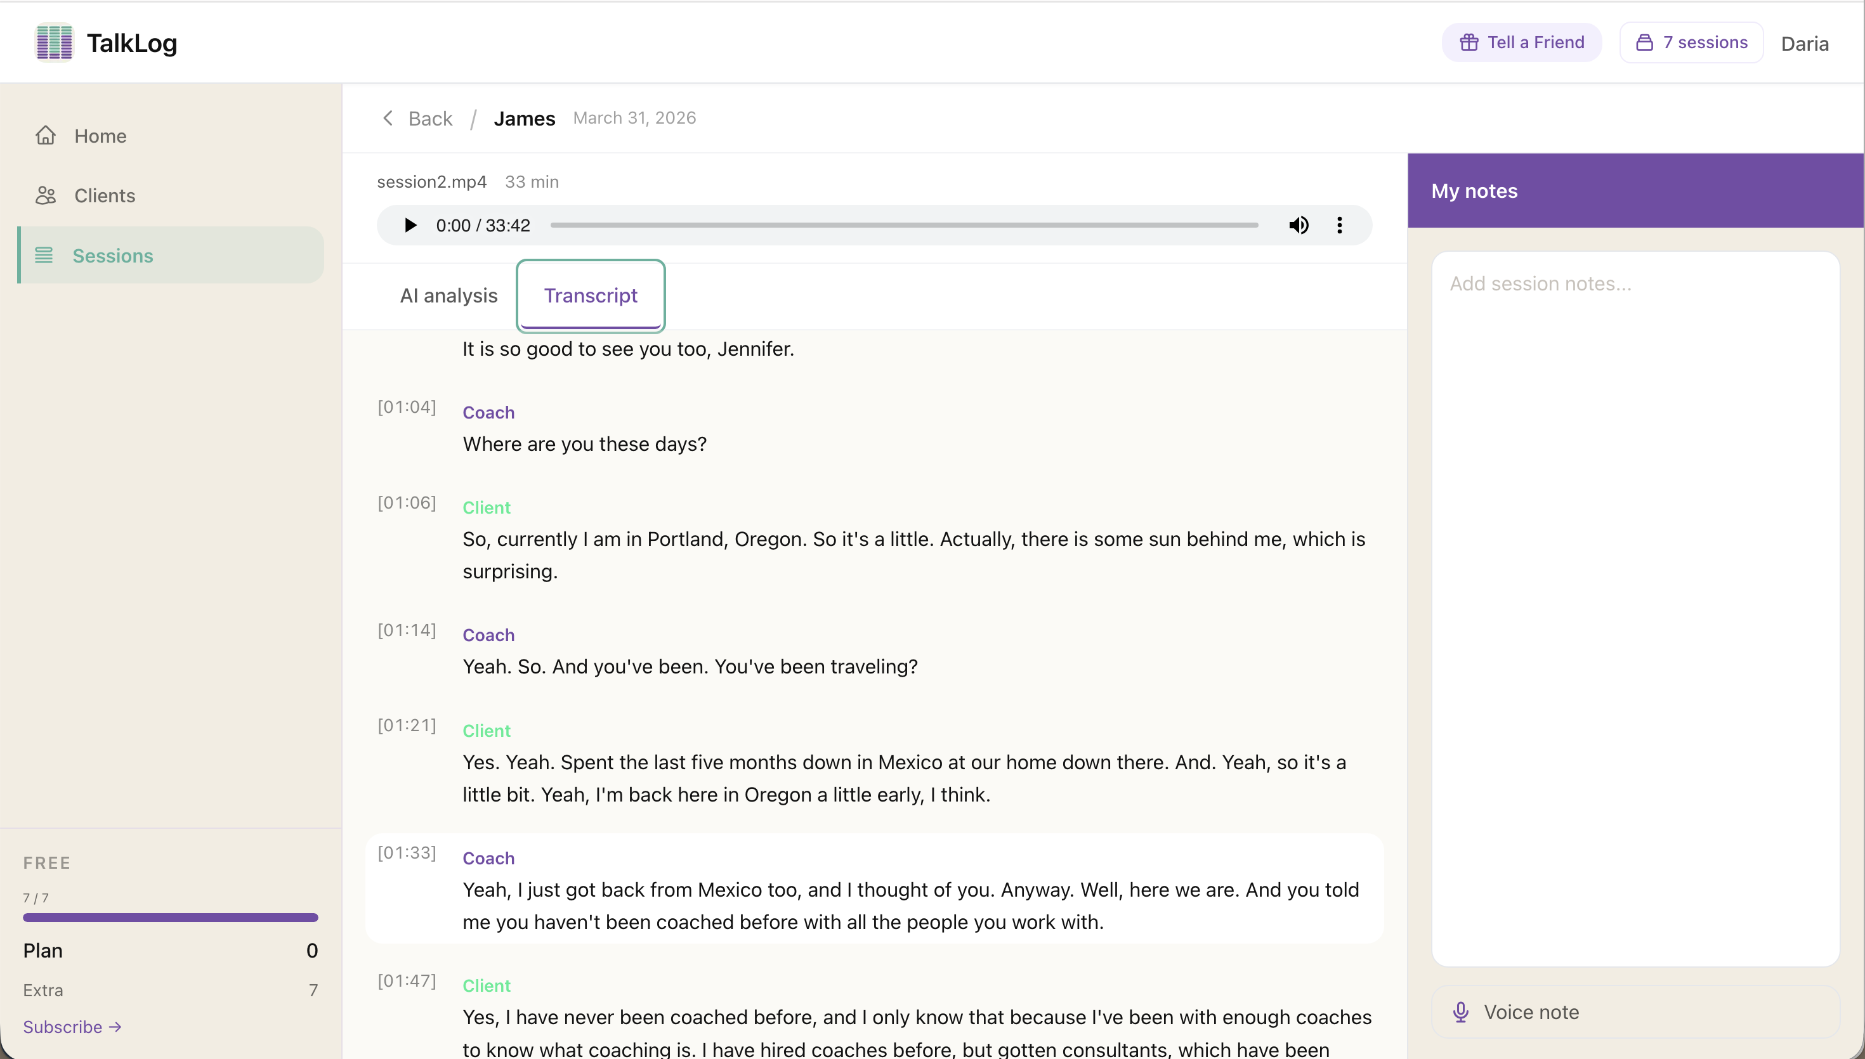Open client James from the breadcrumb

tap(525, 118)
